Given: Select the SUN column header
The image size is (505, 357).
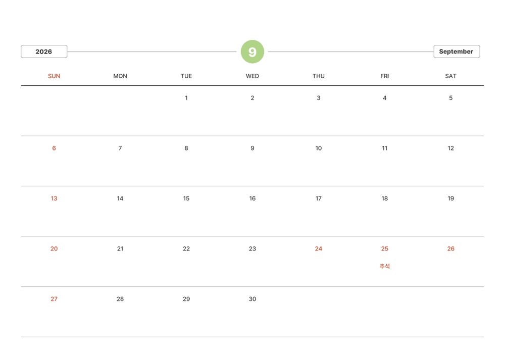Looking at the screenshot, I should click(x=54, y=76).
